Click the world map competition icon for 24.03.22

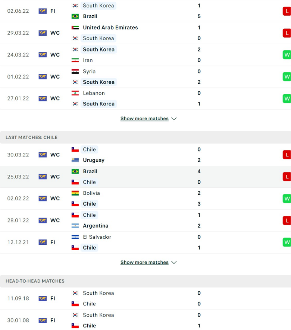(43, 55)
